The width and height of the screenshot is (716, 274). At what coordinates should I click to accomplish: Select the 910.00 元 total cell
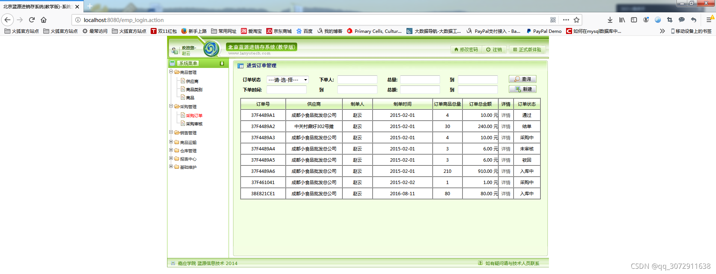(480, 171)
